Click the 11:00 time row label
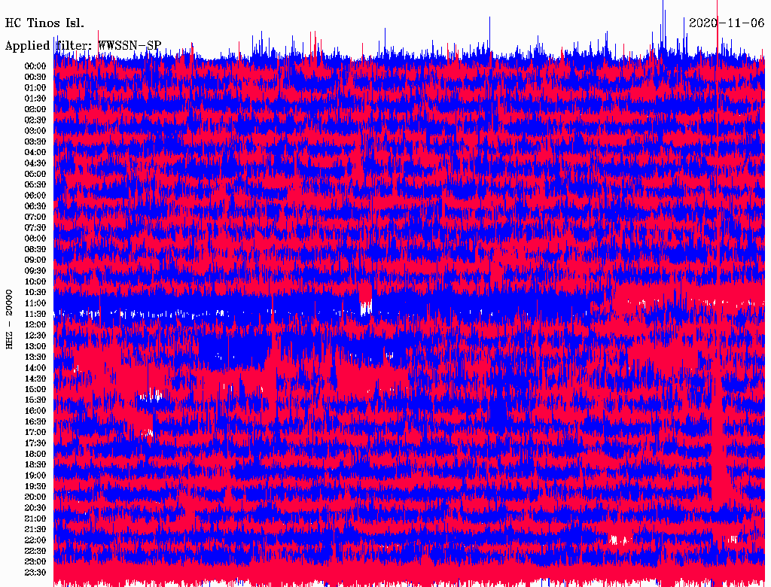Viewport: 771px width, 587px height. point(35,303)
